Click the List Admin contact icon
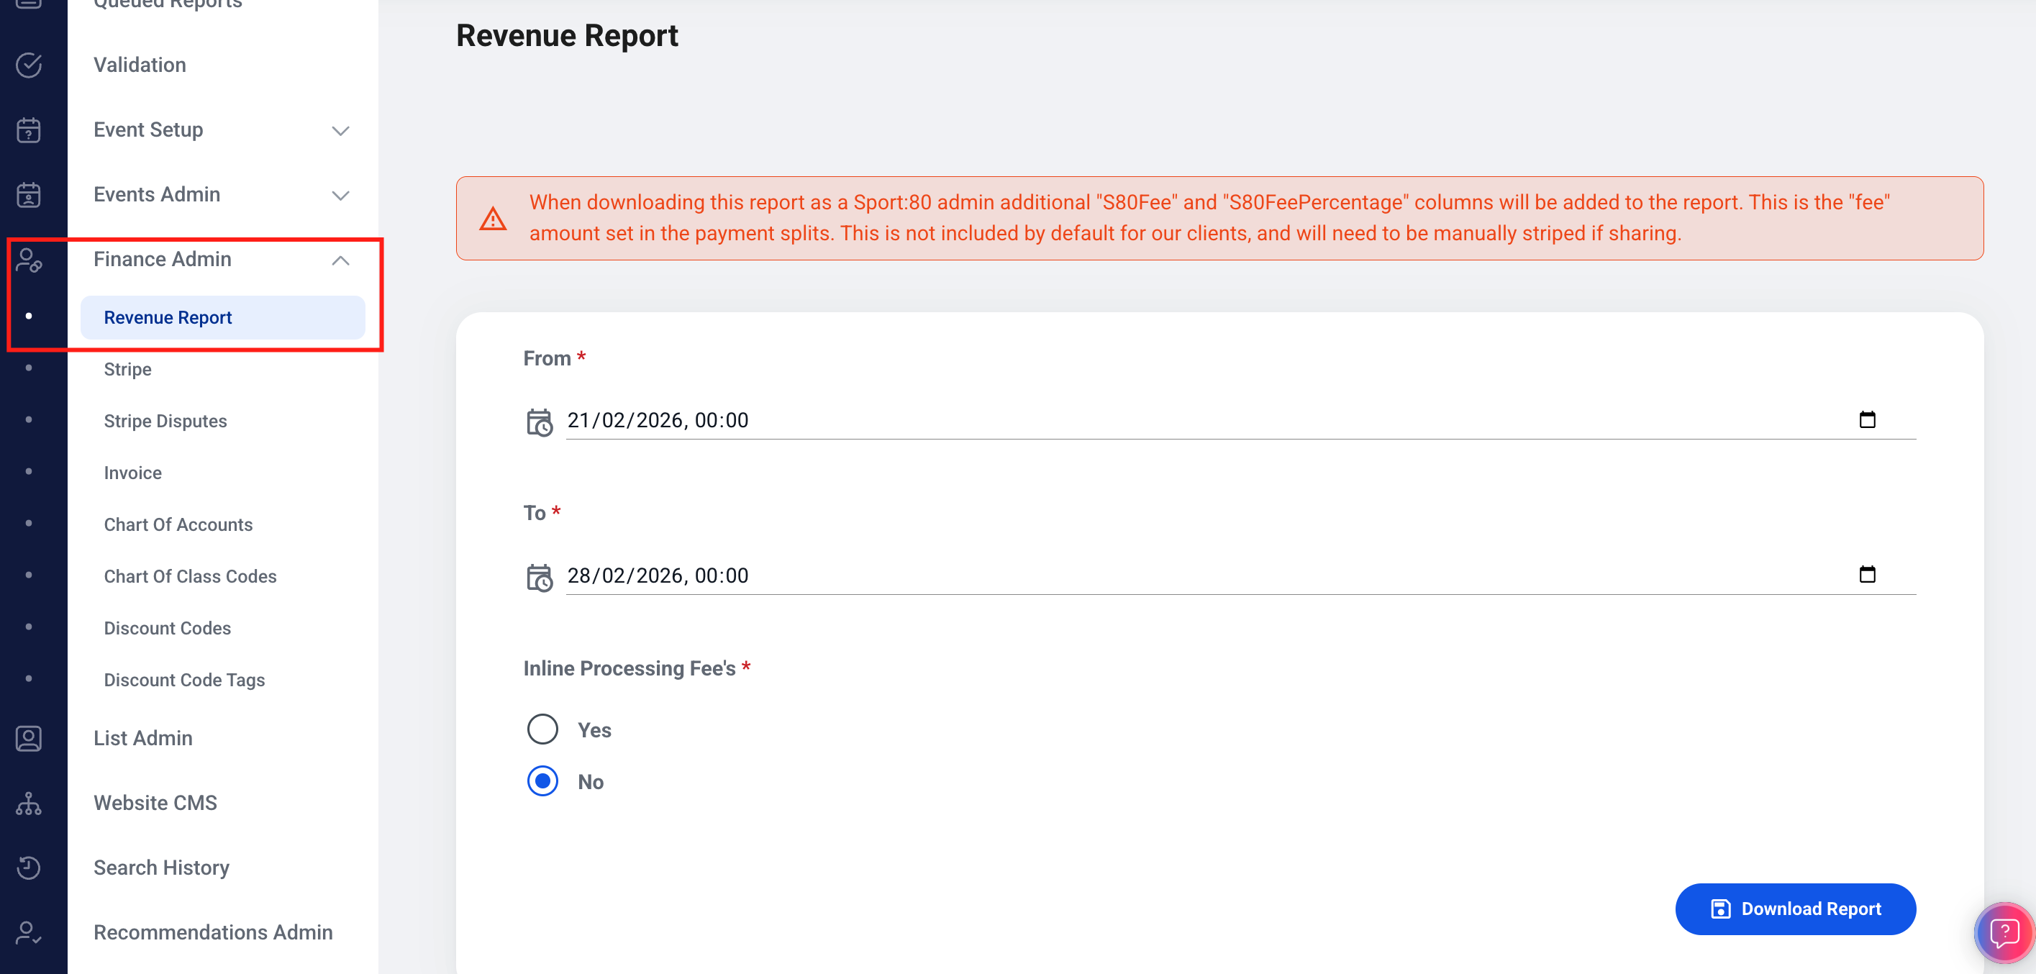The height and width of the screenshot is (974, 2036). [x=29, y=738]
